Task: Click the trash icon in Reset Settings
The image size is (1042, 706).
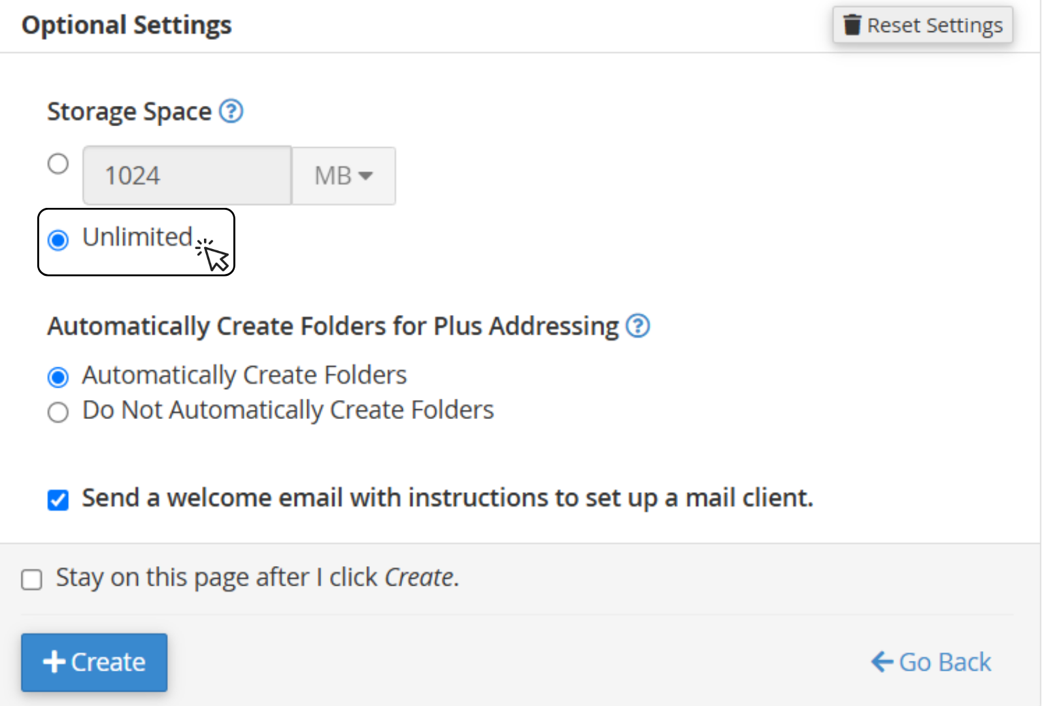Action: tap(852, 25)
